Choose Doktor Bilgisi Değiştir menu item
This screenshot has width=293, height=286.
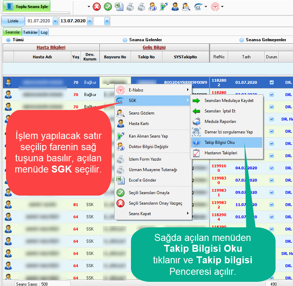pos(153,147)
